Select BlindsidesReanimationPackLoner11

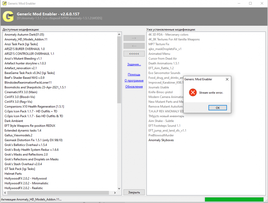(x=28, y=82)
